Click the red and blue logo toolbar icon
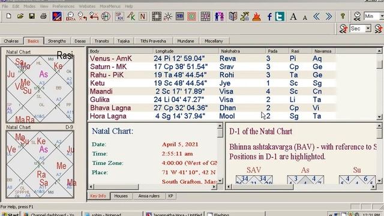Screen dimensions: 384x216 pos(57,16)
